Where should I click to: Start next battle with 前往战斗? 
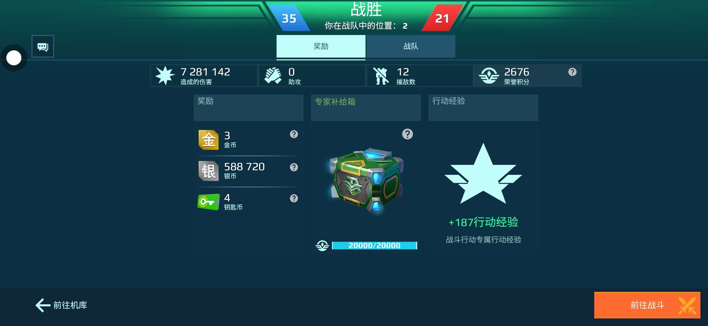(647, 305)
